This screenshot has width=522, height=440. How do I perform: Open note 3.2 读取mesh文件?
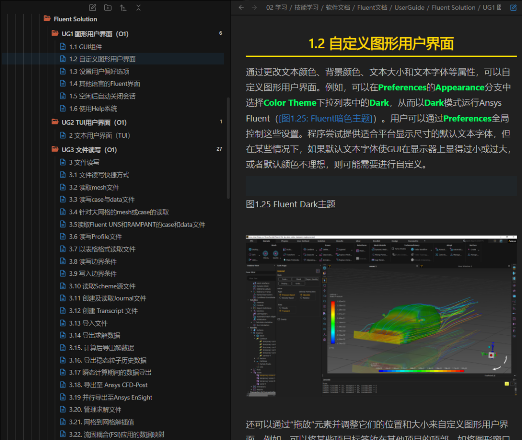click(94, 187)
